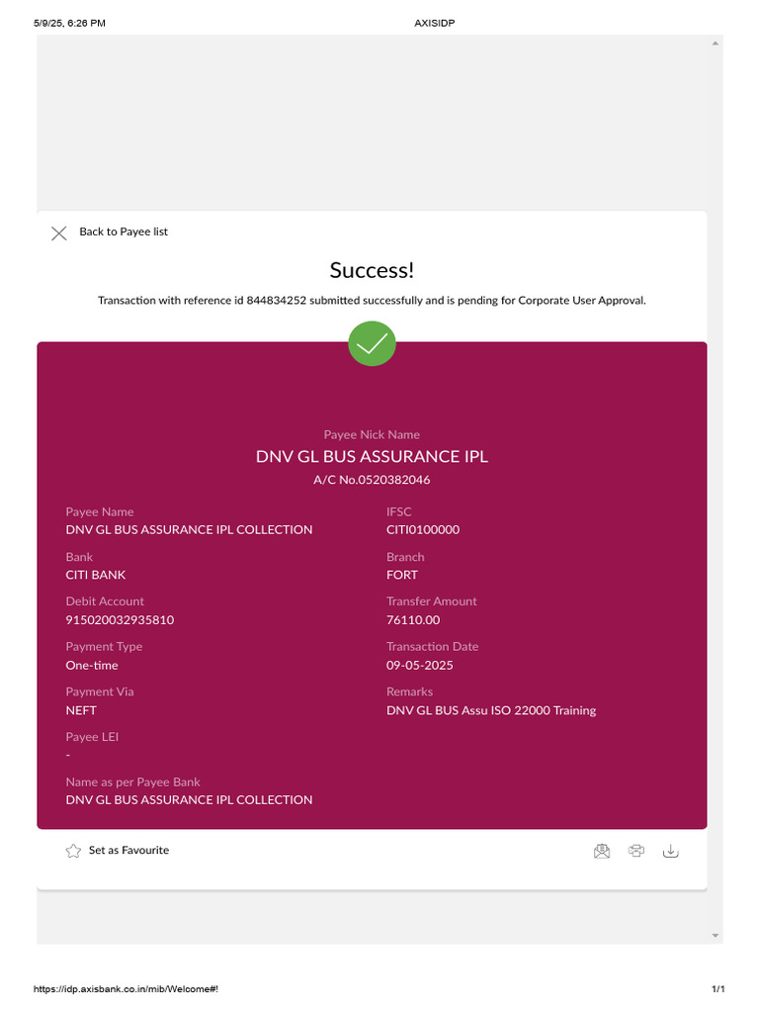The height and width of the screenshot is (1013, 759).
Task: Toggle the favourite star icon
Action: pos(73,851)
